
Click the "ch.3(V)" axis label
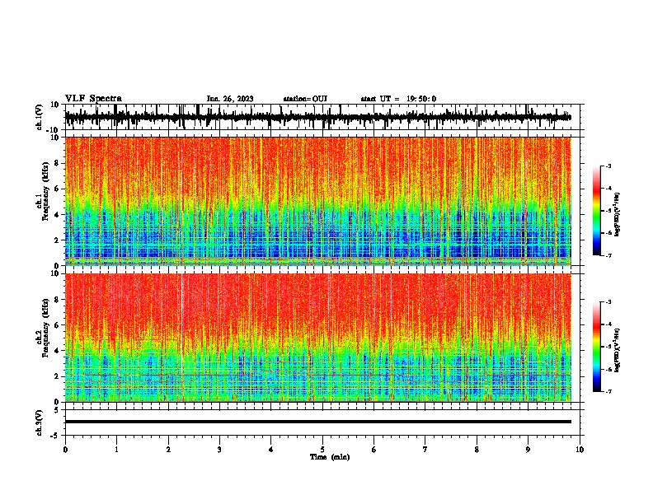click(40, 422)
